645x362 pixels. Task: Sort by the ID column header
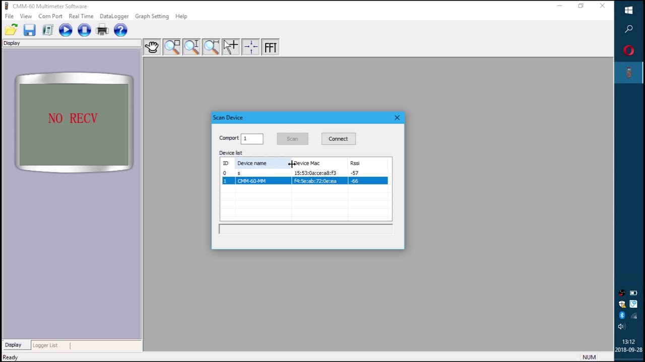click(x=228, y=163)
